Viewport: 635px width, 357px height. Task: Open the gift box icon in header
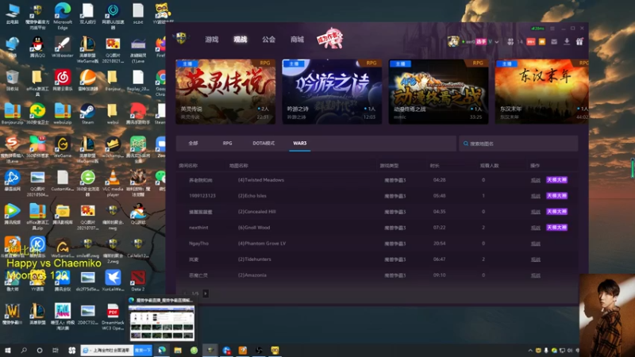pyautogui.click(x=579, y=42)
